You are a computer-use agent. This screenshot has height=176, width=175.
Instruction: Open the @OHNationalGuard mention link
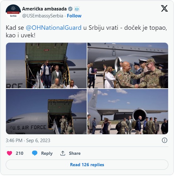pyautogui.click(x=54, y=28)
